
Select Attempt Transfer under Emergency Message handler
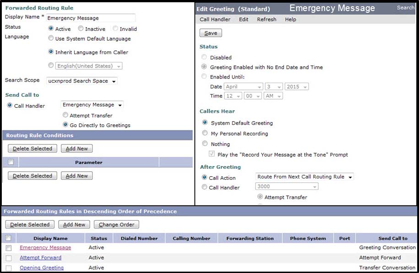[x=65, y=115]
